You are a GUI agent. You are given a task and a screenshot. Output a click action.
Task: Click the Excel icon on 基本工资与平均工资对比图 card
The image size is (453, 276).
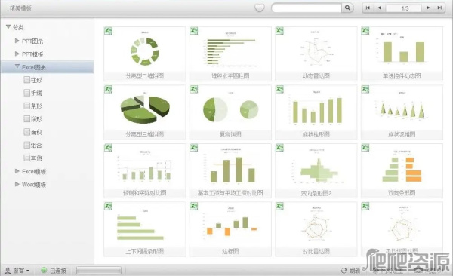[194, 148]
